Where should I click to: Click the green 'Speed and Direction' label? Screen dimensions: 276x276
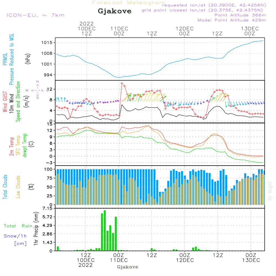coord(18,102)
